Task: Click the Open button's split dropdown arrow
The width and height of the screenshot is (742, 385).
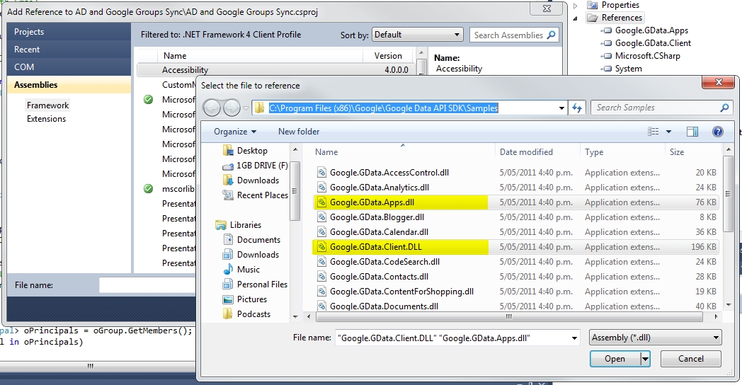Action: (x=645, y=359)
